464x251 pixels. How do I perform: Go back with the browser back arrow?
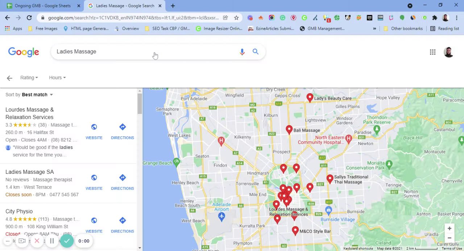[8, 17]
